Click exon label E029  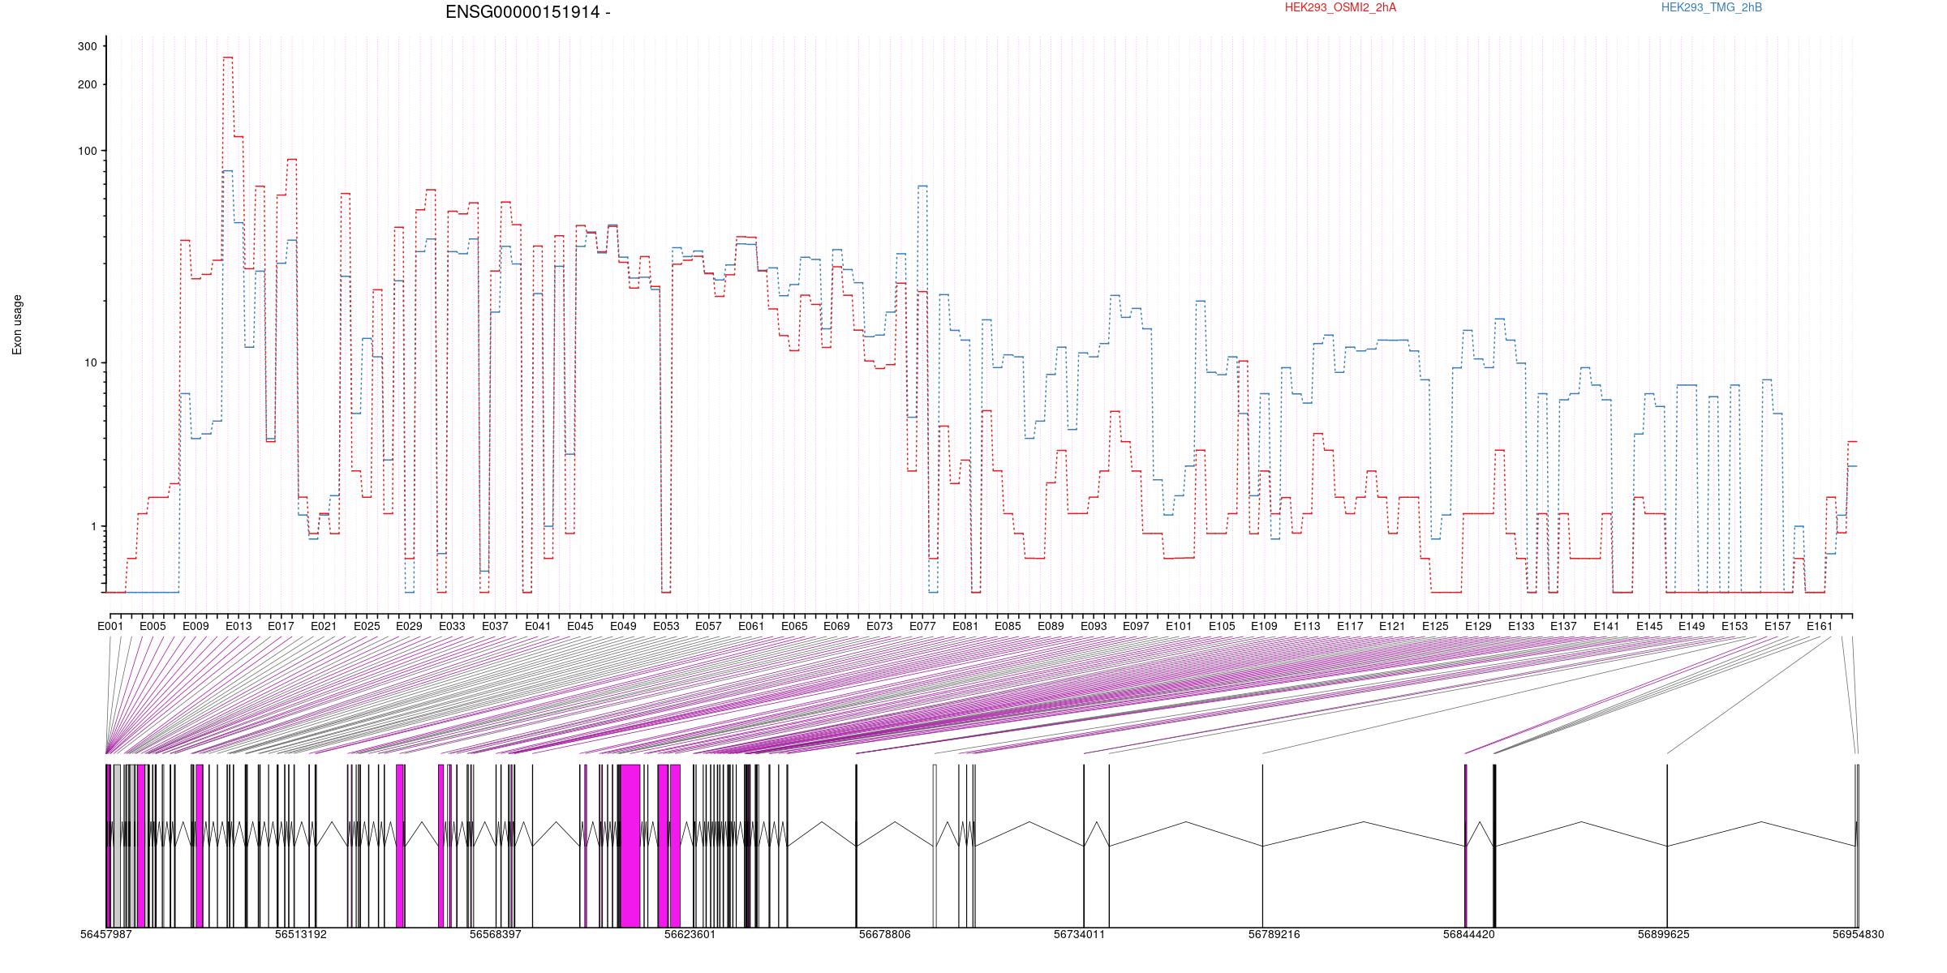tap(409, 626)
